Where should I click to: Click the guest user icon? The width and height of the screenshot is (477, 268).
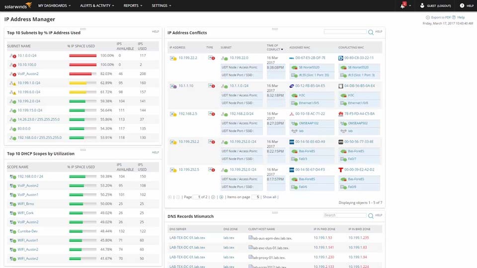[422, 5]
